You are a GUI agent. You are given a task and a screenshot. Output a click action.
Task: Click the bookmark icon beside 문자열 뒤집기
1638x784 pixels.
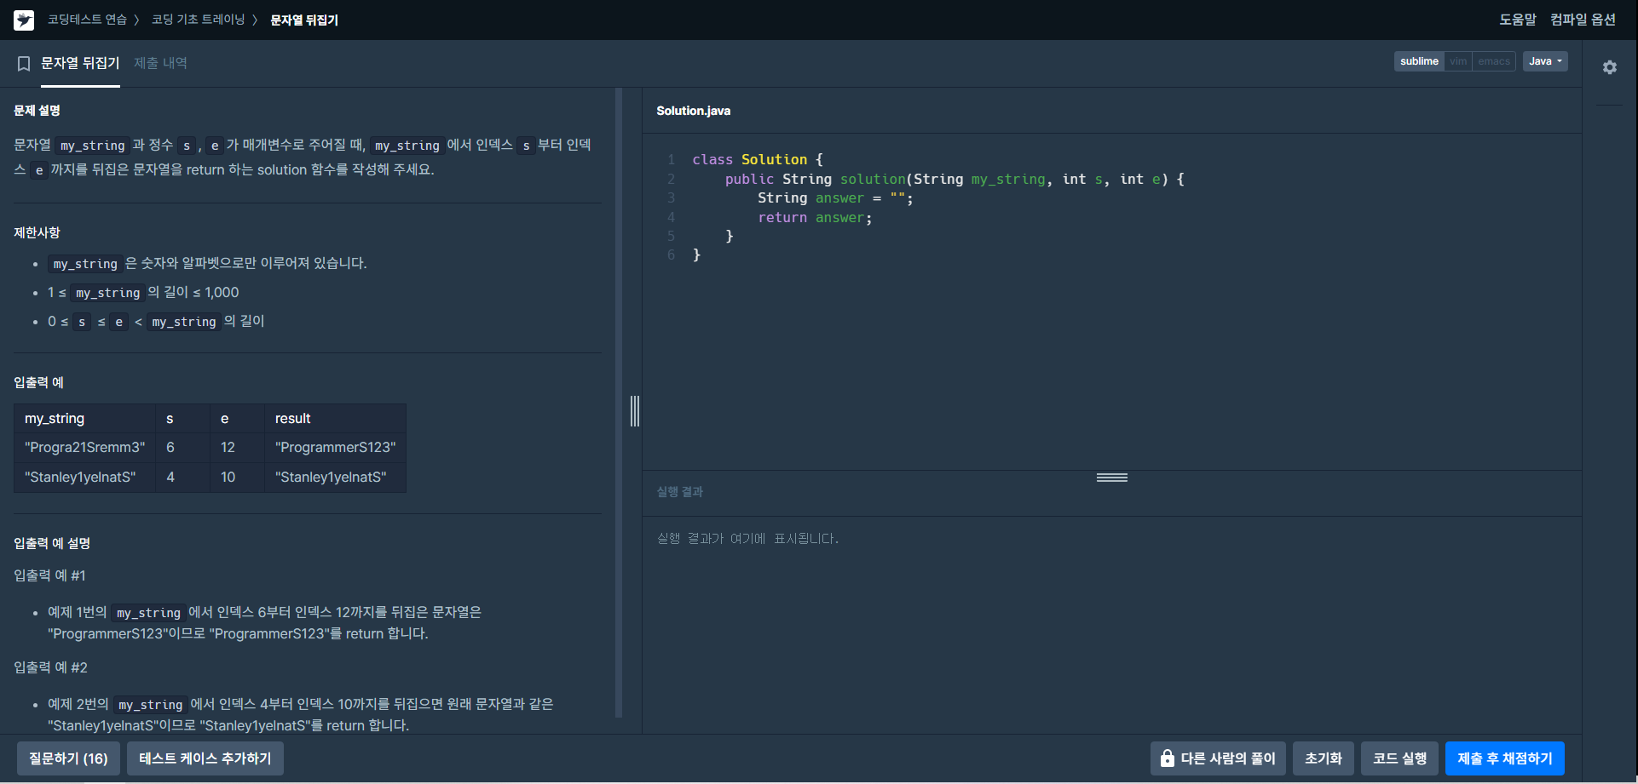click(x=24, y=63)
